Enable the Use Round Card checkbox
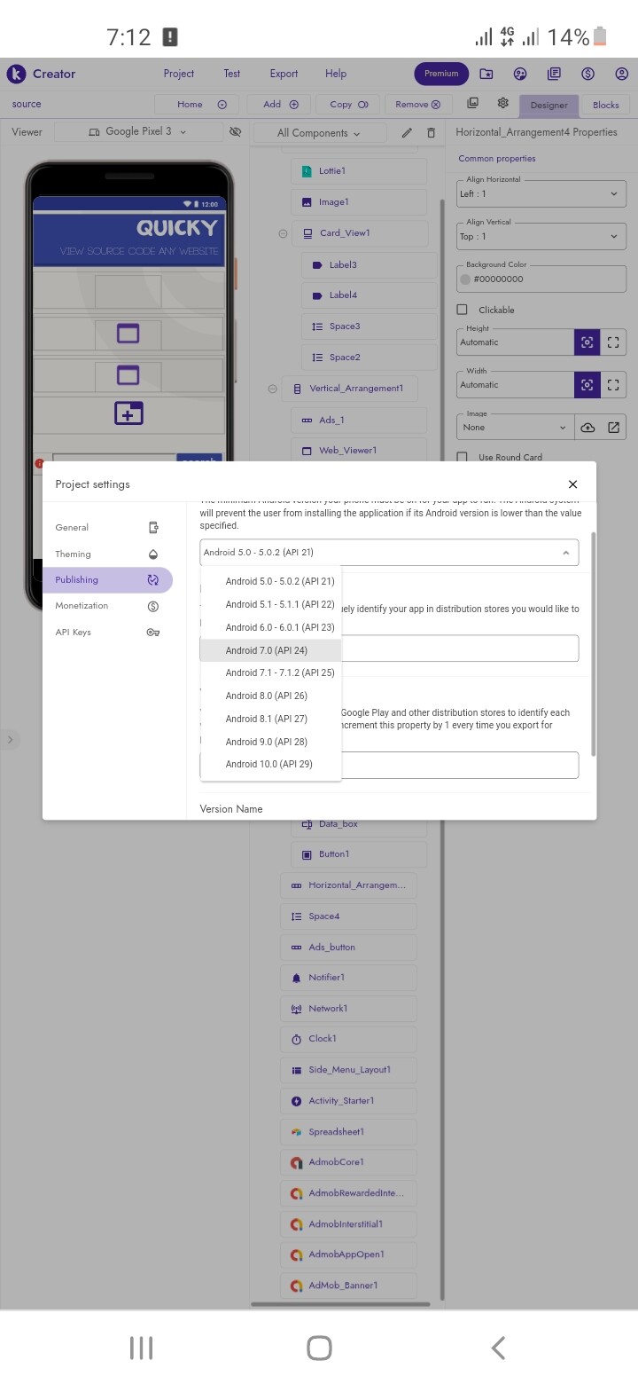 click(x=462, y=457)
